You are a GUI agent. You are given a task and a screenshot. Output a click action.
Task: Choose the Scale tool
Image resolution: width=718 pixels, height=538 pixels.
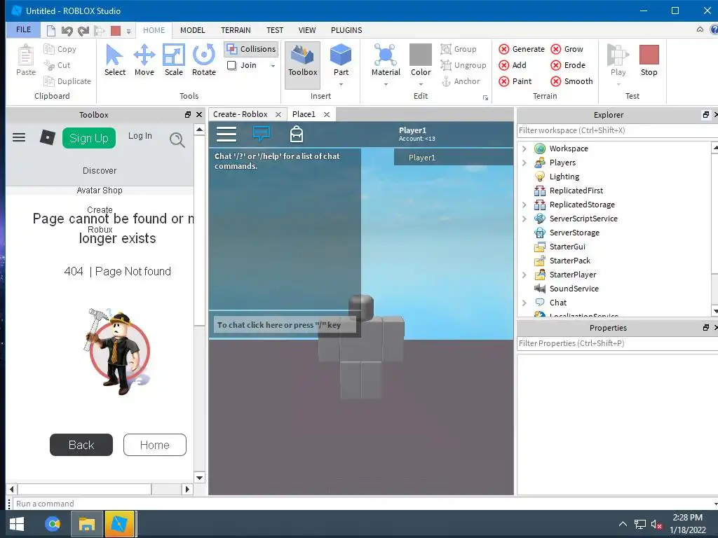(x=174, y=55)
